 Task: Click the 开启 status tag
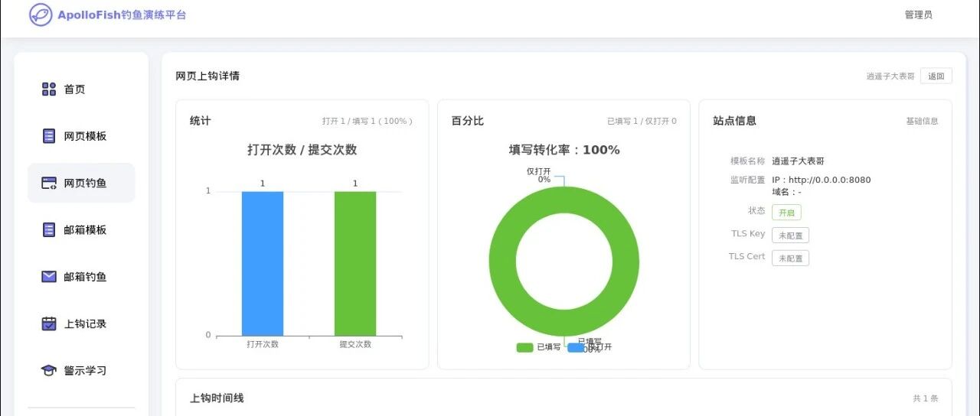click(x=786, y=213)
